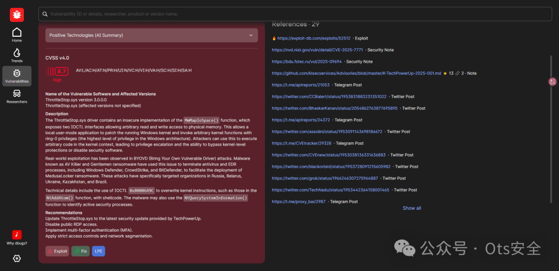Viewport: 559px width, 271px height.
Task: Click the Description heading
Action: [57, 114]
